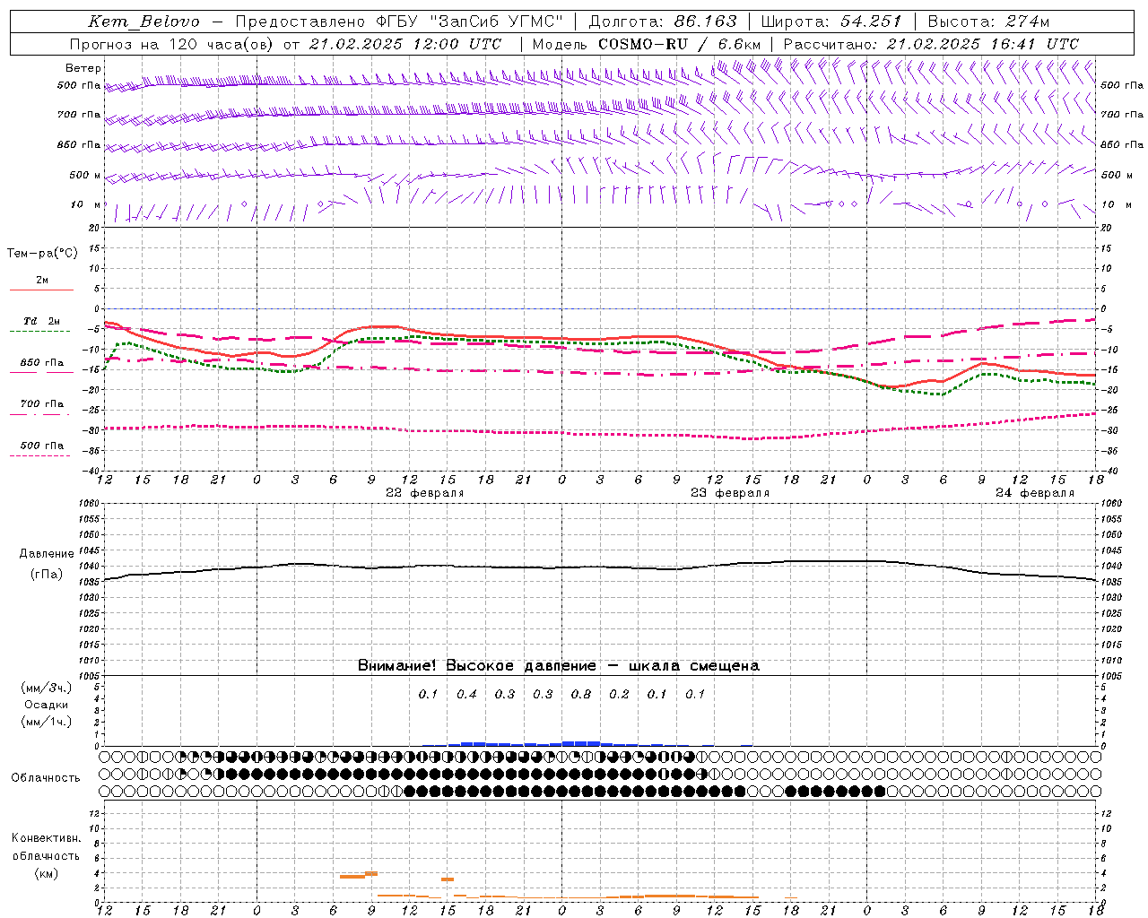Click the latitude value Широта: 54.251

pos(831,22)
